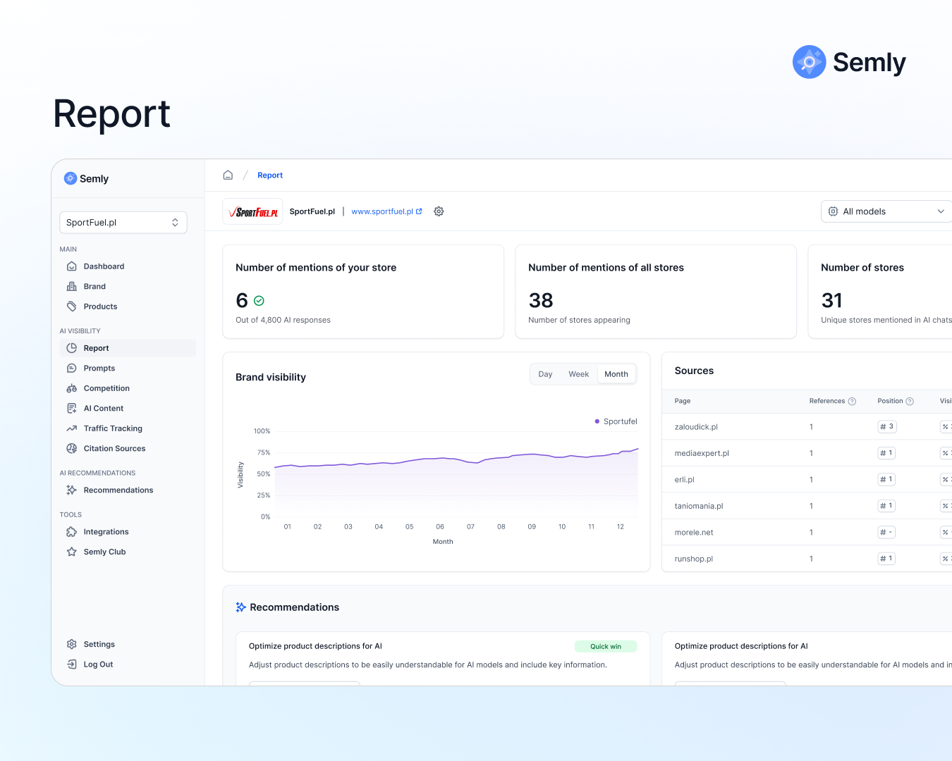Click the Position column help icon
Screen dimensions: 952x761
(x=910, y=402)
